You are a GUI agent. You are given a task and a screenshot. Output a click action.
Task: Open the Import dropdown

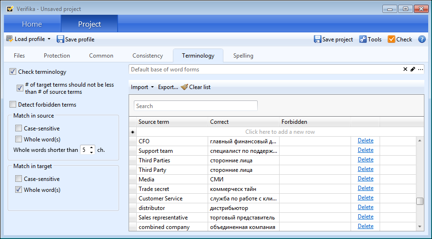142,87
